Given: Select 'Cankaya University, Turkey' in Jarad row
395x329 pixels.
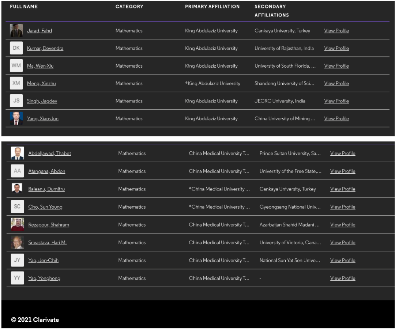Looking at the screenshot, I should click(x=282, y=31).
